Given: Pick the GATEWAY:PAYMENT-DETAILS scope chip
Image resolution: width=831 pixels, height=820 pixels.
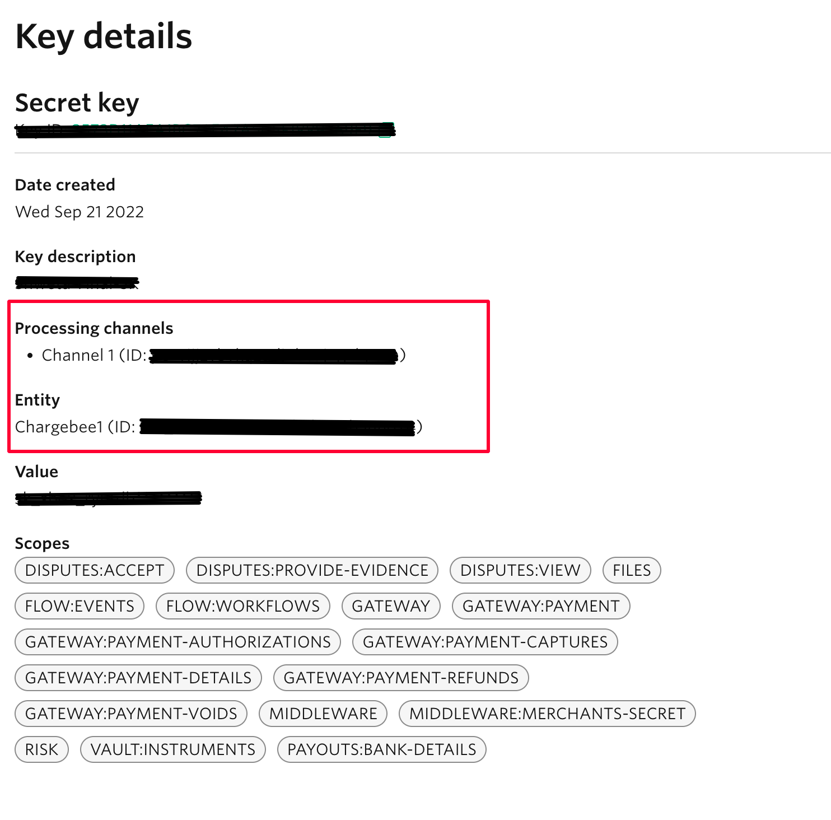Looking at the screenshot, I should click(138, 678).
